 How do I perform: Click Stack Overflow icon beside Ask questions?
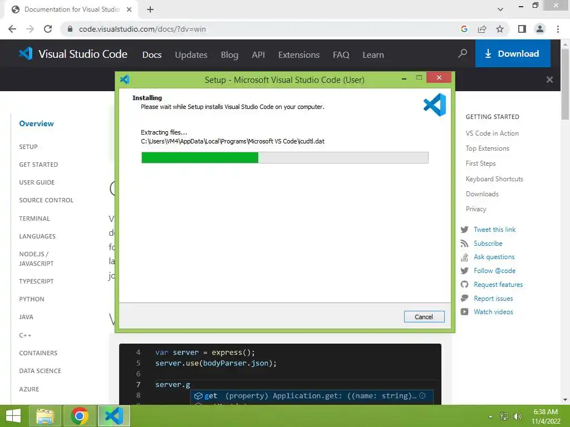click(465, 257)
